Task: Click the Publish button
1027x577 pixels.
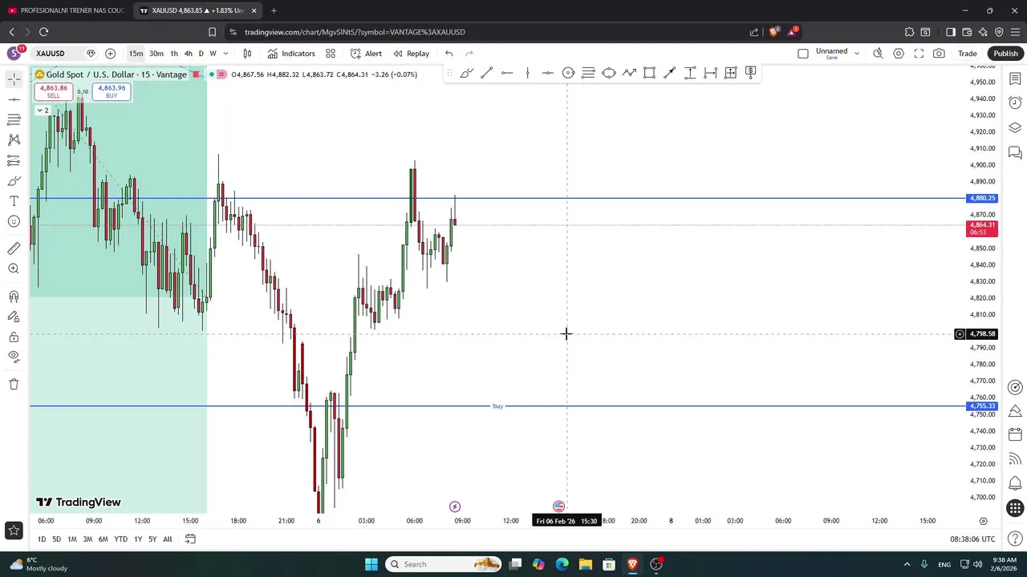Action: (1005, 54)
